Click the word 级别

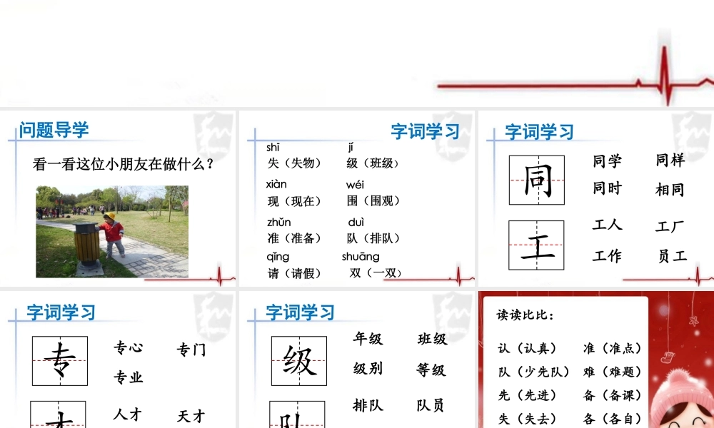point(368,368)
